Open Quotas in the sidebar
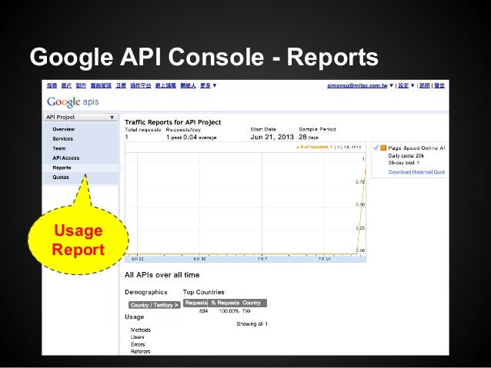491x368 pixels. coord(61,177)
